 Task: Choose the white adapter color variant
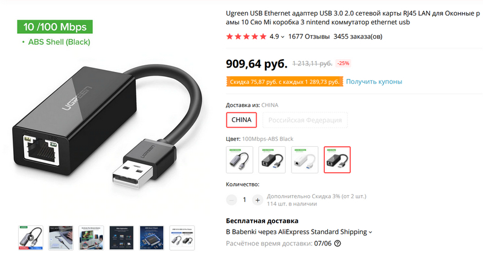pyautogui.click(x=305, y=160)
